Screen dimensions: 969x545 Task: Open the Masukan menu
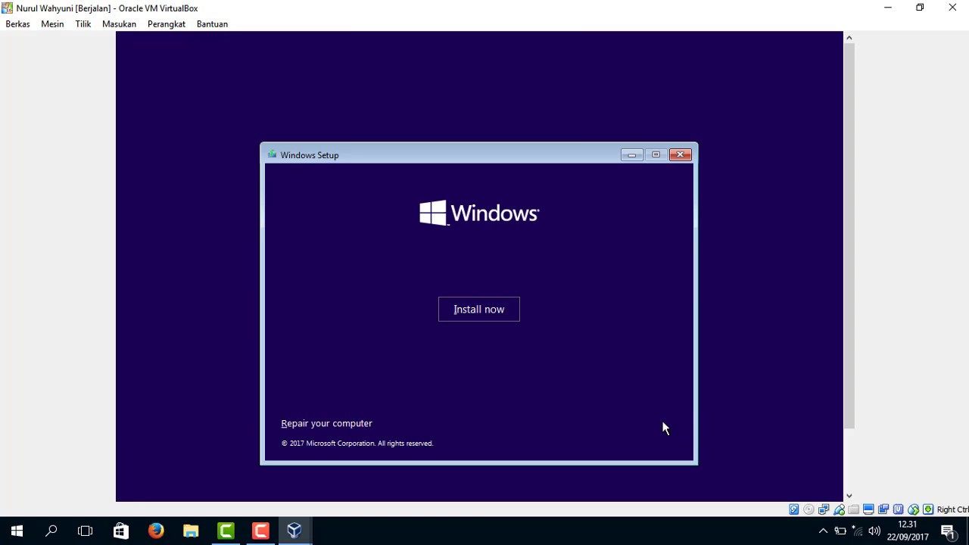coord(119,23)
